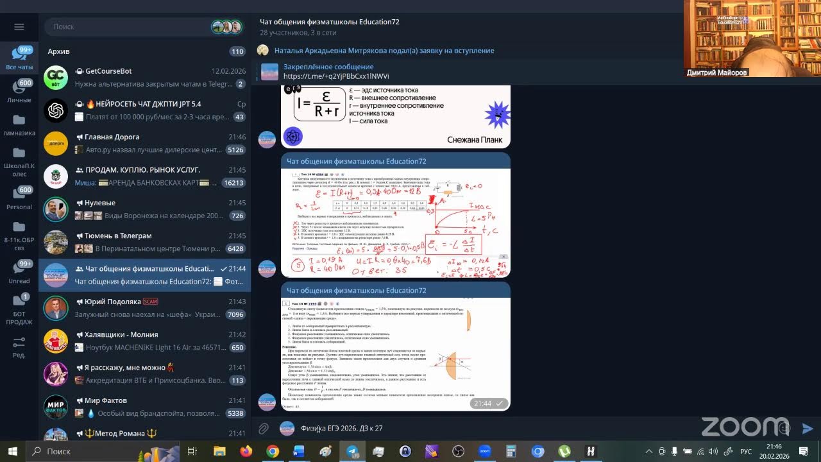The image size is (821, 462).
Task: Open join request from Наталья Аркадьевна Митрякова
Action: coord(384,50)
